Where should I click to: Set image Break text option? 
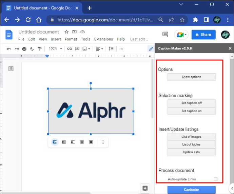click(73, 142)
